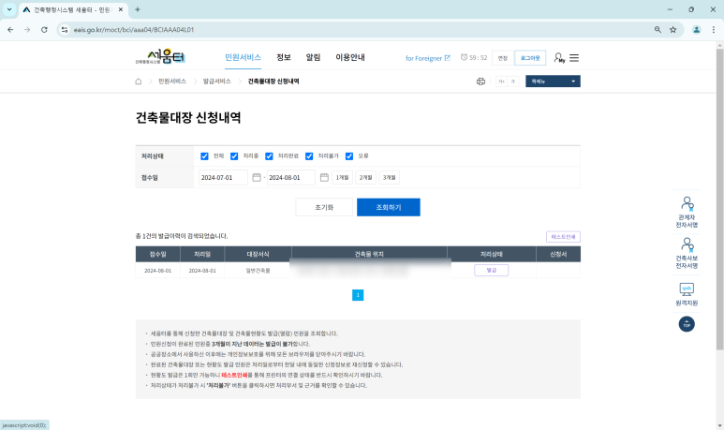The image size is (724, 430).
Task: Click the page vertical scrollbar
Action: (x=719, y=199)
